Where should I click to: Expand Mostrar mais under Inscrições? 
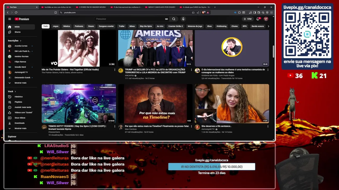(20, 83)
